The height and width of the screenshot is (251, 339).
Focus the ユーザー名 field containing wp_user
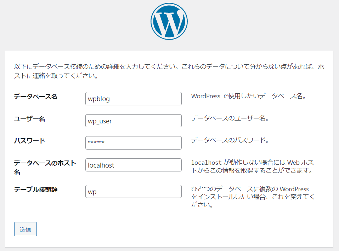[x=133, y=121]
